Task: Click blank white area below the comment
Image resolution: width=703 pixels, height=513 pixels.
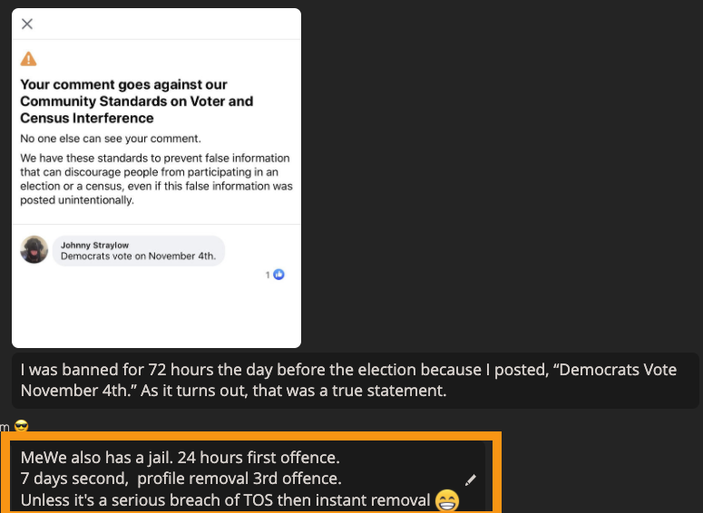Action: pyautogui.click(x=156, y=314)
